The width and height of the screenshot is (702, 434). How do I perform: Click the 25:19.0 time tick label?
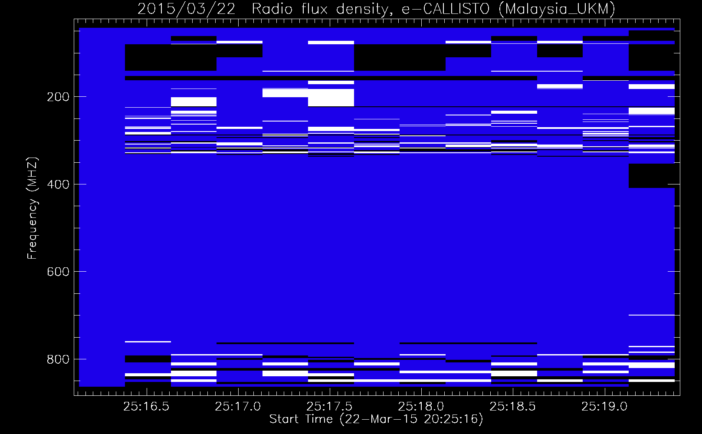coord(604,407)
